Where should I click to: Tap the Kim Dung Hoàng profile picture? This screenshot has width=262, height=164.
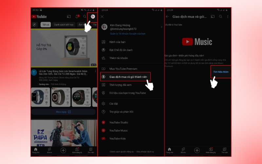(x=104, y=27)
